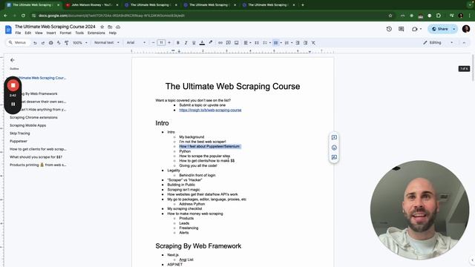The height and width of the screenshot is (267, 475).
Task: Open the View menu
Action: pyautogui.click(x=39, y=33)
